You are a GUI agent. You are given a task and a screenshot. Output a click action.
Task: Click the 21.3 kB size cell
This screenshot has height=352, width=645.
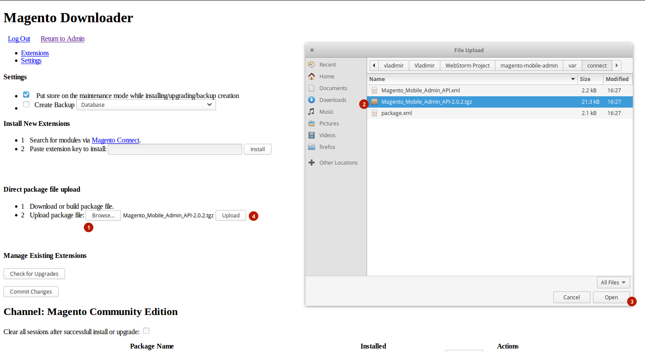590,102
